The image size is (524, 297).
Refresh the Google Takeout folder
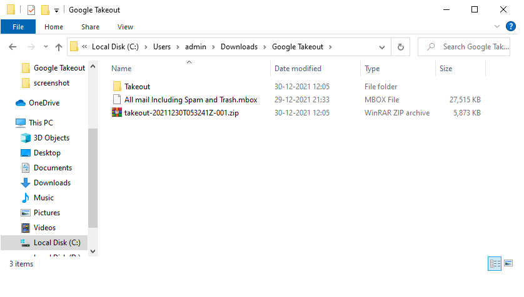click(x=401, y=47)
